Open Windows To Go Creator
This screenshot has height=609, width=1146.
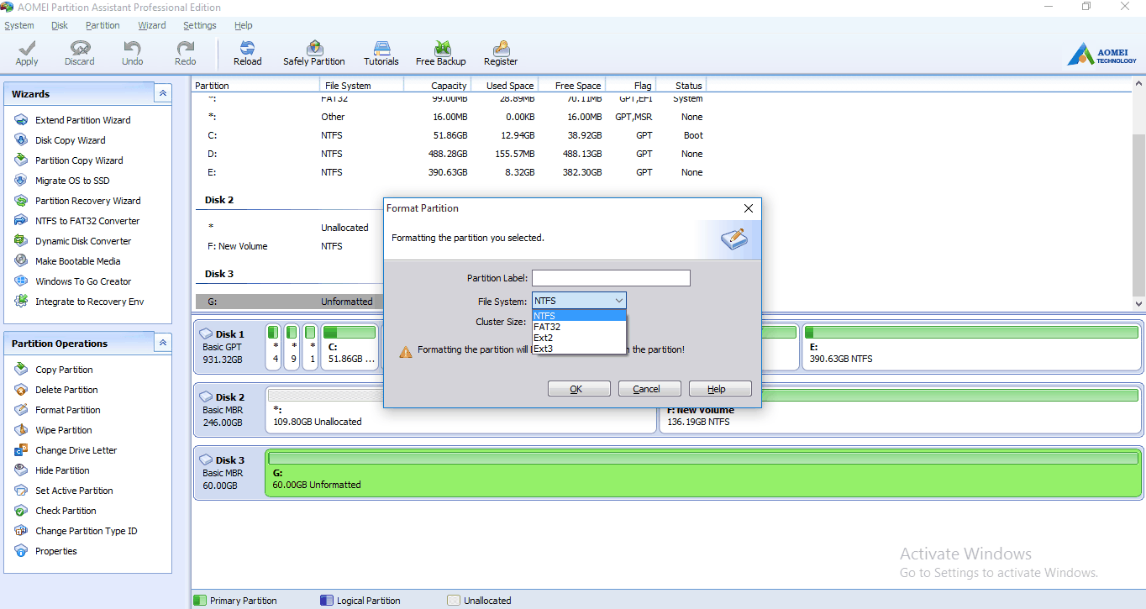coord(72,281)
